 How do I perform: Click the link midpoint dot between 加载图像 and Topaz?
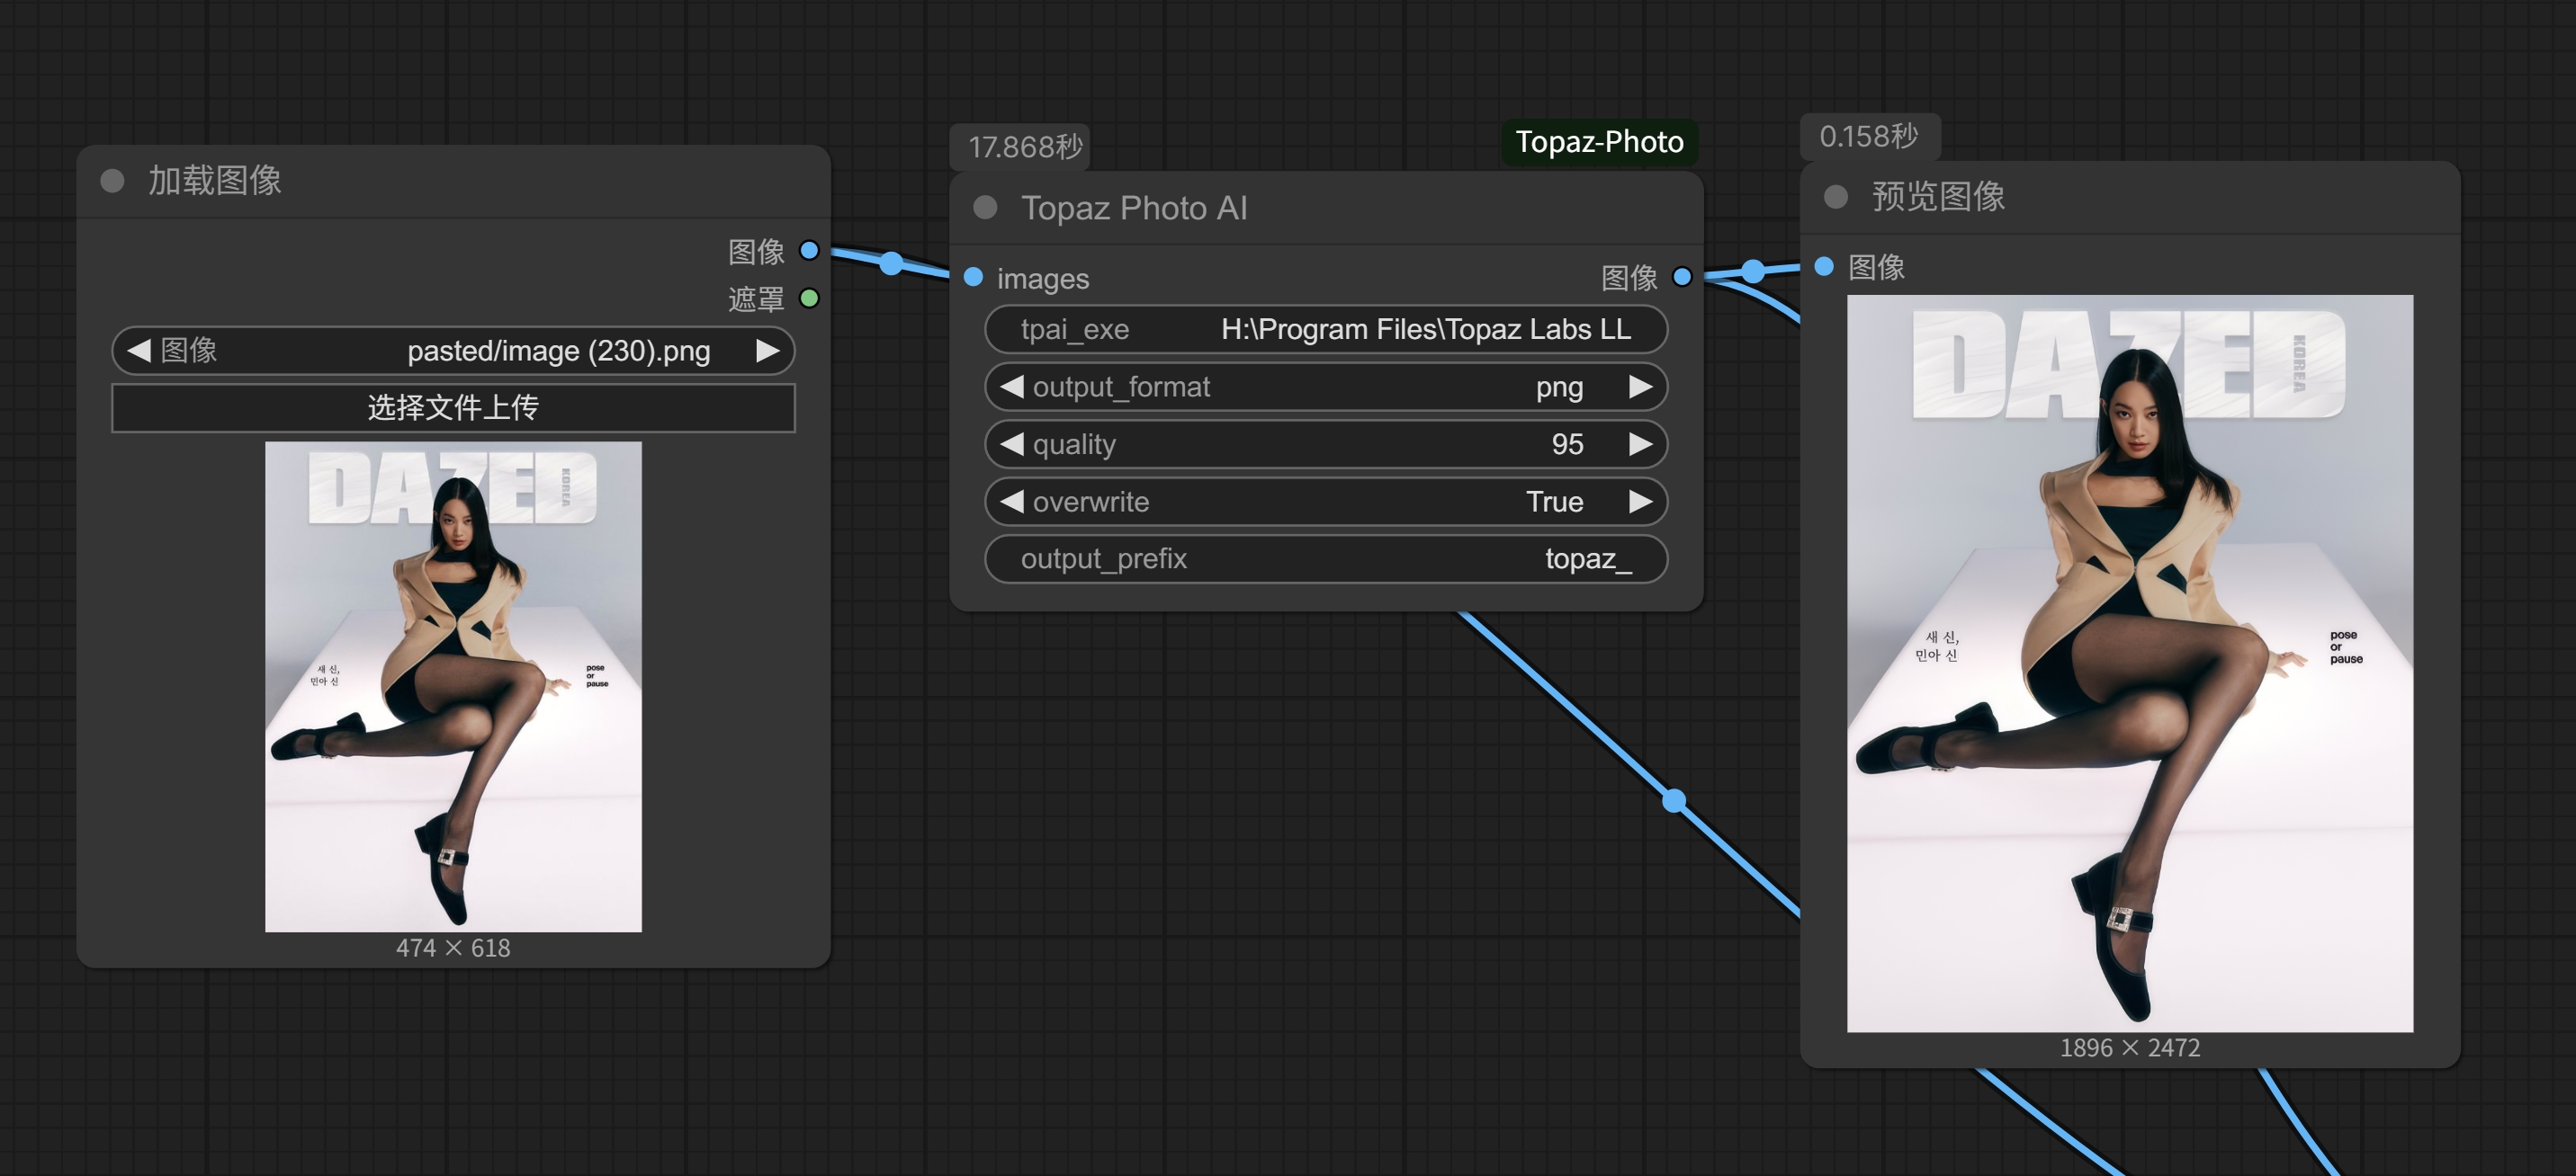pos(891,263)
